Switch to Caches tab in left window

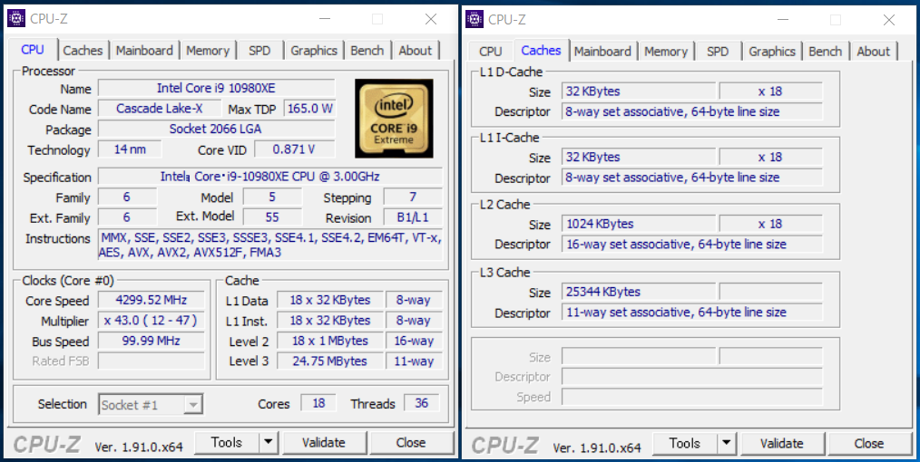point(83,51)
